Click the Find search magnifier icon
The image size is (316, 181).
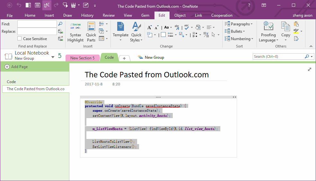click(x=60, y=24)
